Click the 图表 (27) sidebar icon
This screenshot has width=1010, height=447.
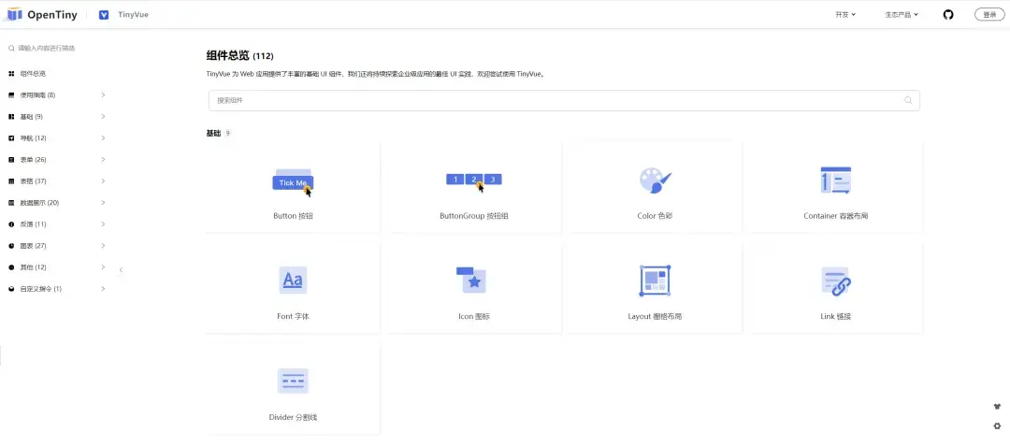11,246
